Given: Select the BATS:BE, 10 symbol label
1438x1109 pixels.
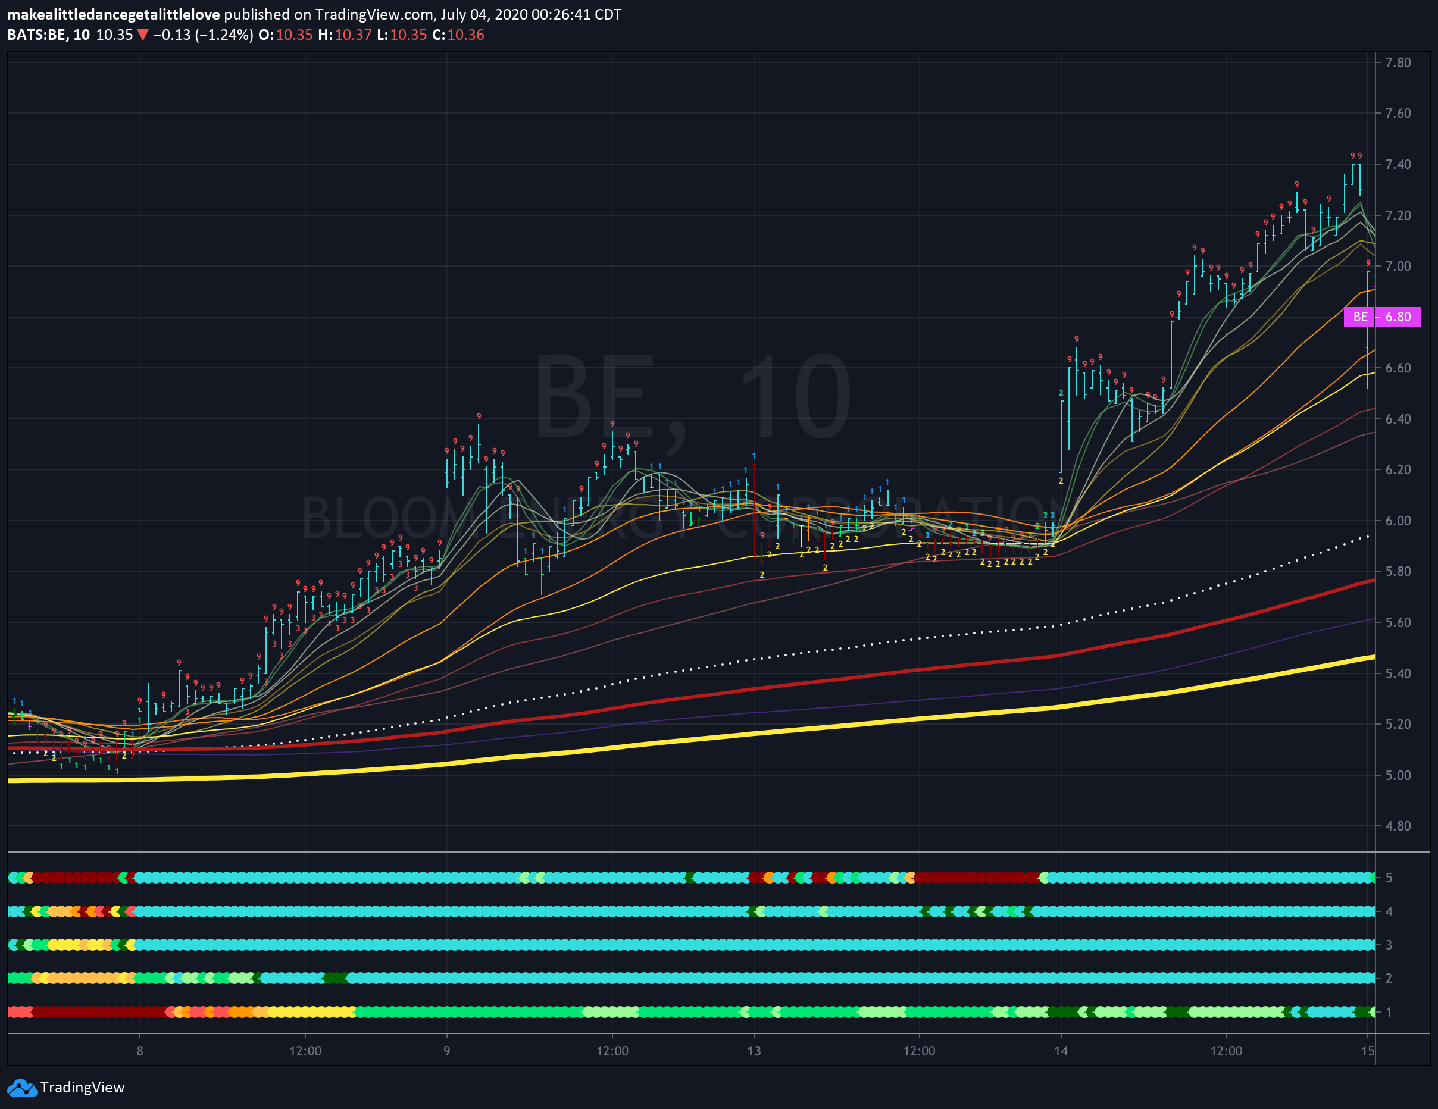Looking at the screenshot, I should [x=49, y=35].
